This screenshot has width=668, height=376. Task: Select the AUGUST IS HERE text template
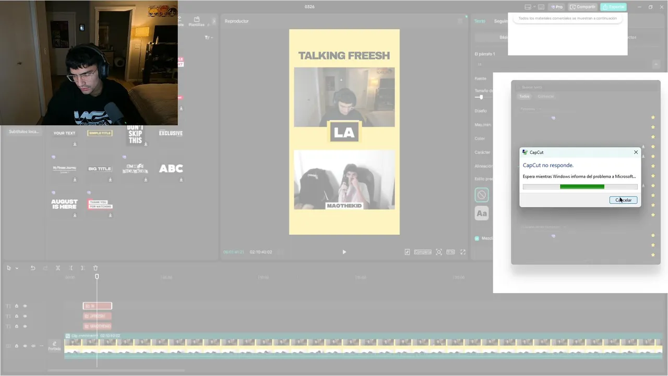64,204
